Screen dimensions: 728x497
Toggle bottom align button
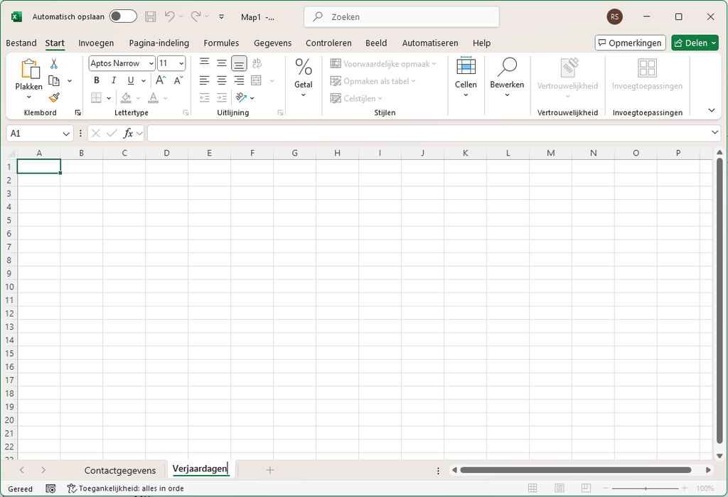tap(239, 63)
